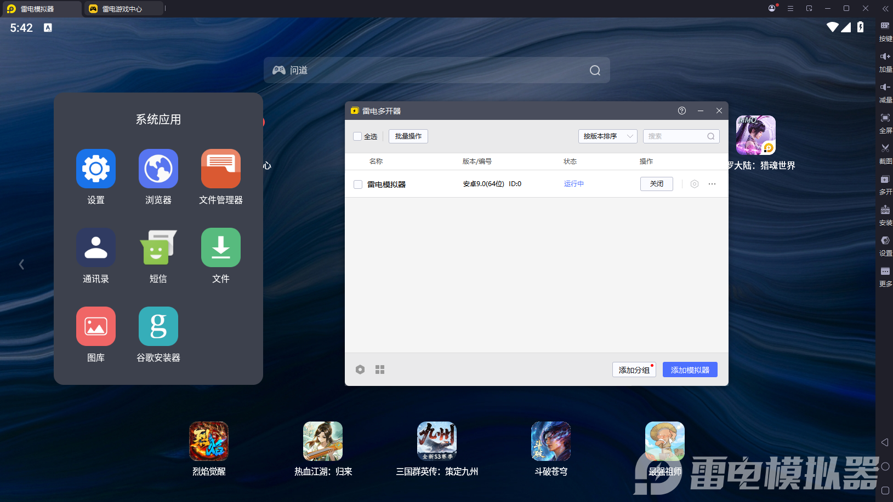Open the 按键 keymapping tool in sidebar
Image resolution: width=893 pixels, height=502 pixels.
point(885,32)
